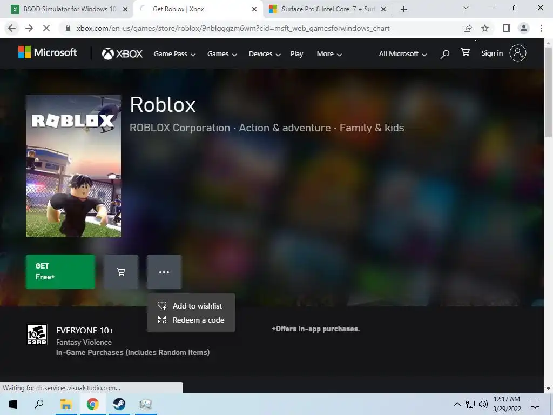
Task: Expand the Games dropdown
Action: pyautogui.click(x=222, y=54)
